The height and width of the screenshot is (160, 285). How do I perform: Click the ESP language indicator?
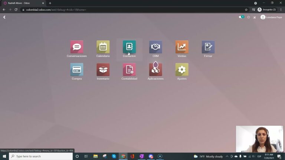coord(259,156)
